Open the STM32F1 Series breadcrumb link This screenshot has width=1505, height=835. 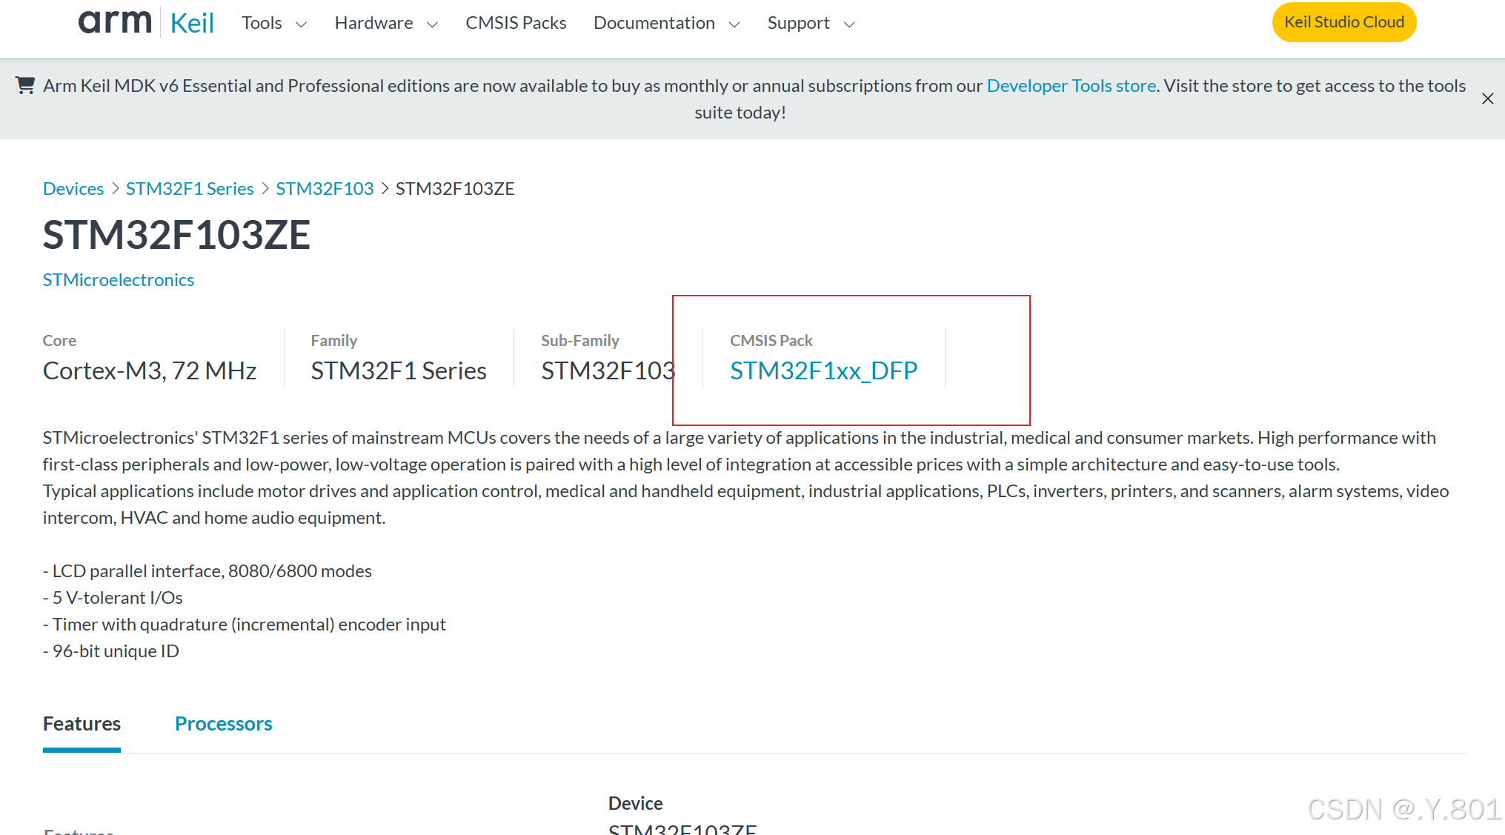(190, 188)
